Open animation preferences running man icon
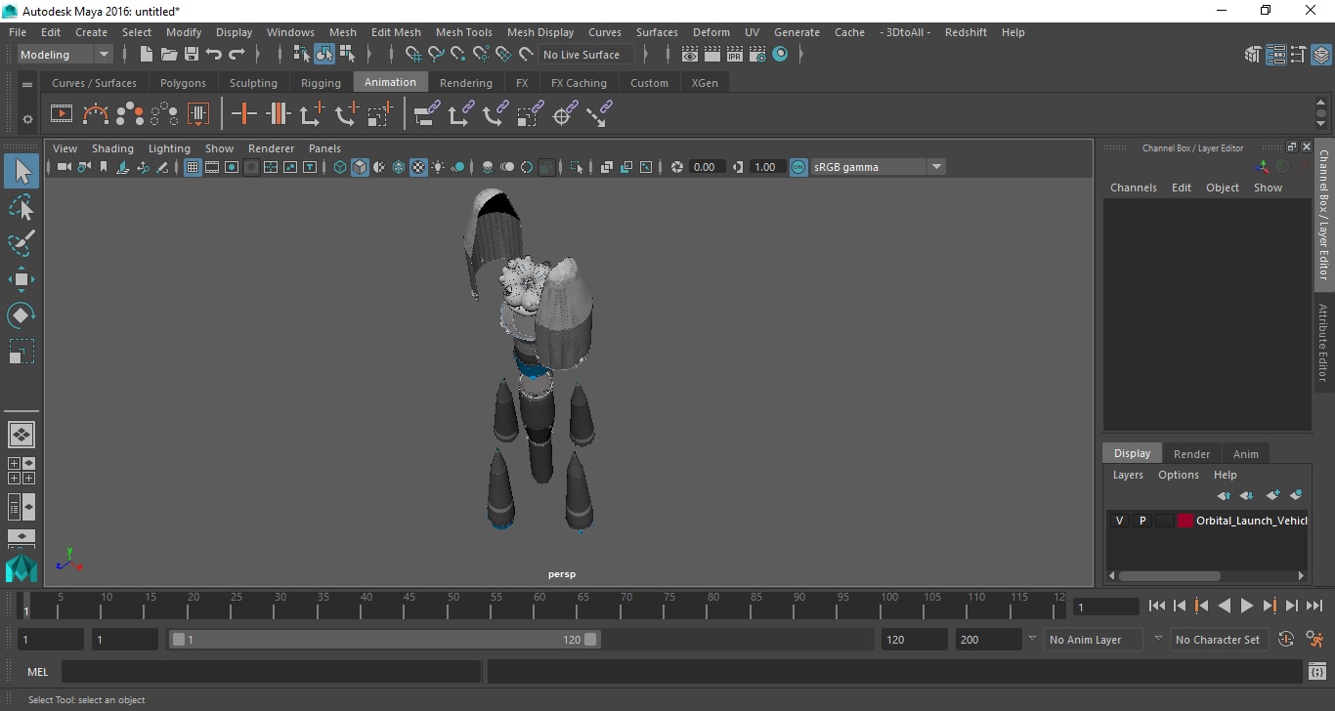This screenshot has height=711, width=1335. (1314, 640)
